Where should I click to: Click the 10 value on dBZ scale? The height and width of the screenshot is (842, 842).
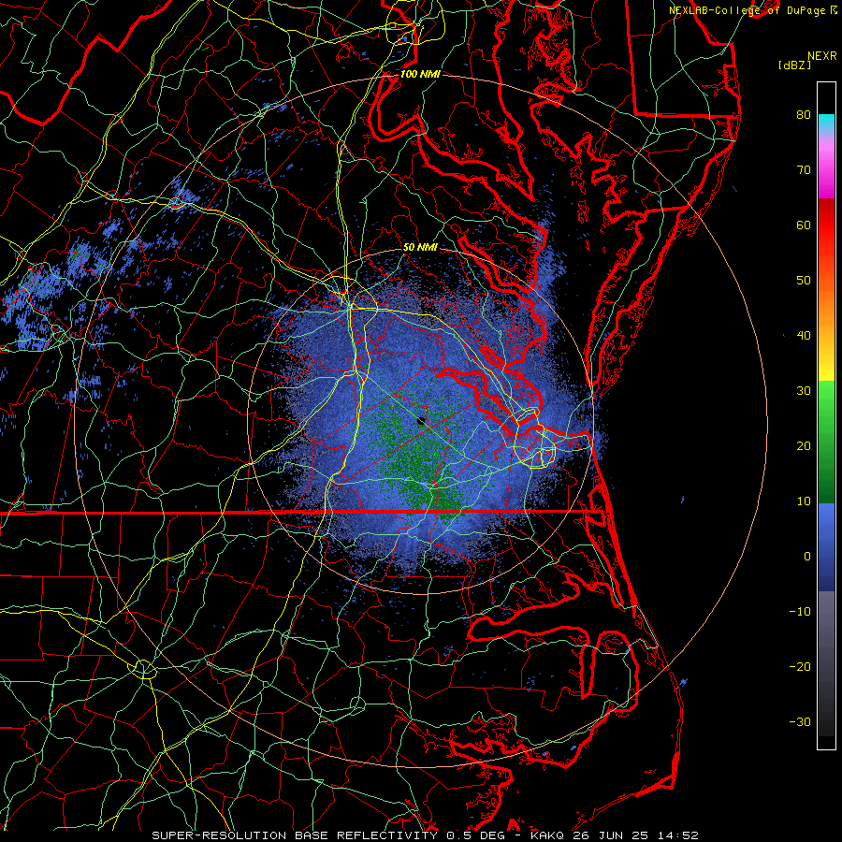click(804, 501)
